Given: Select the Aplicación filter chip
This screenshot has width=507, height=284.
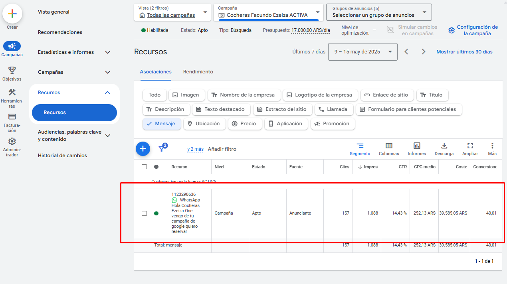Looking at the screenshot, I should [x=286, y=124].
